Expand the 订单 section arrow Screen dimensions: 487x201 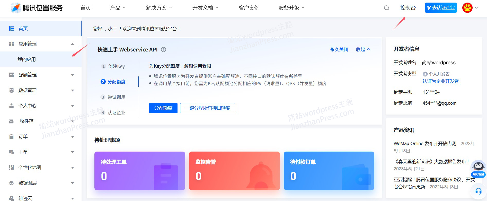[x=73, y=137]
